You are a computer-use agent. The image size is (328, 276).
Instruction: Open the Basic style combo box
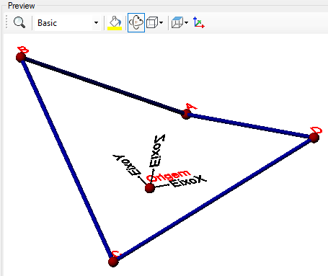(x=67, y=23)
